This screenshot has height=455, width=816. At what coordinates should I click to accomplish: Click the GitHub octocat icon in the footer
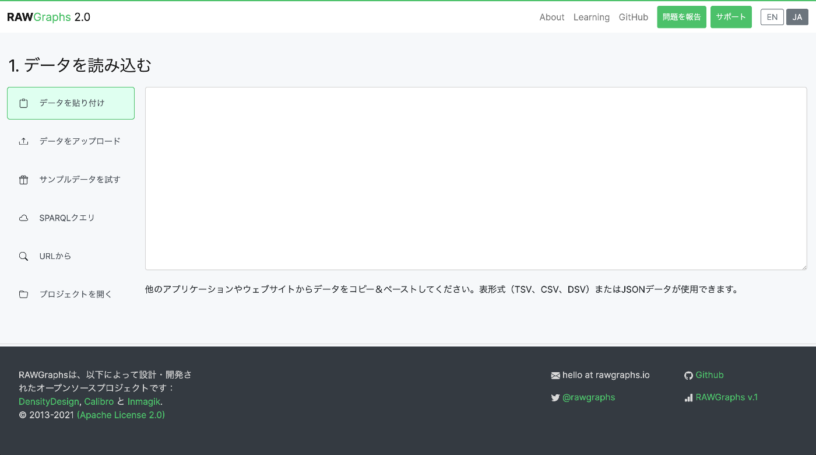click(688, 375)
